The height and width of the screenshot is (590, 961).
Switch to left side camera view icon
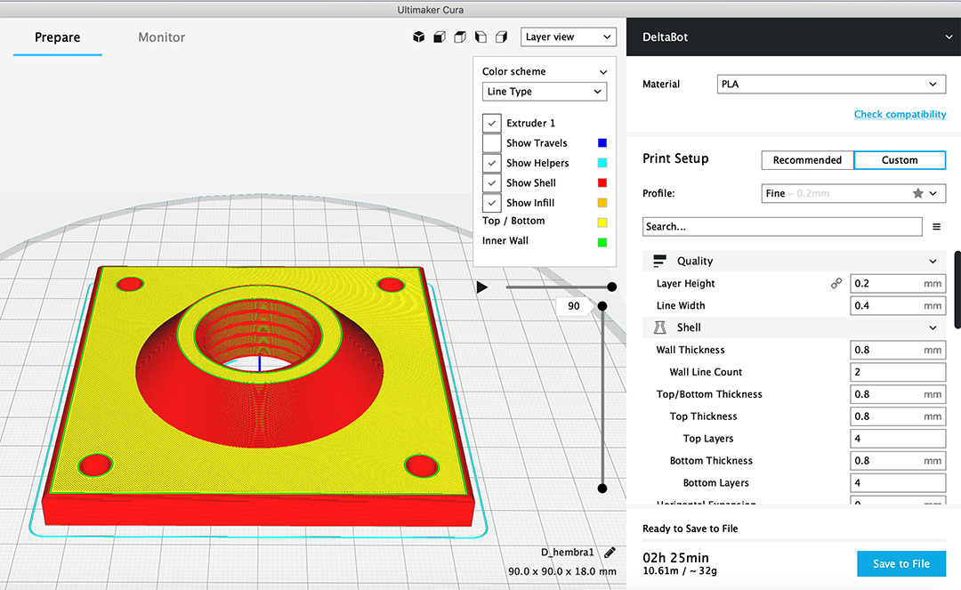pyautogui.click(x=481, y=36)
